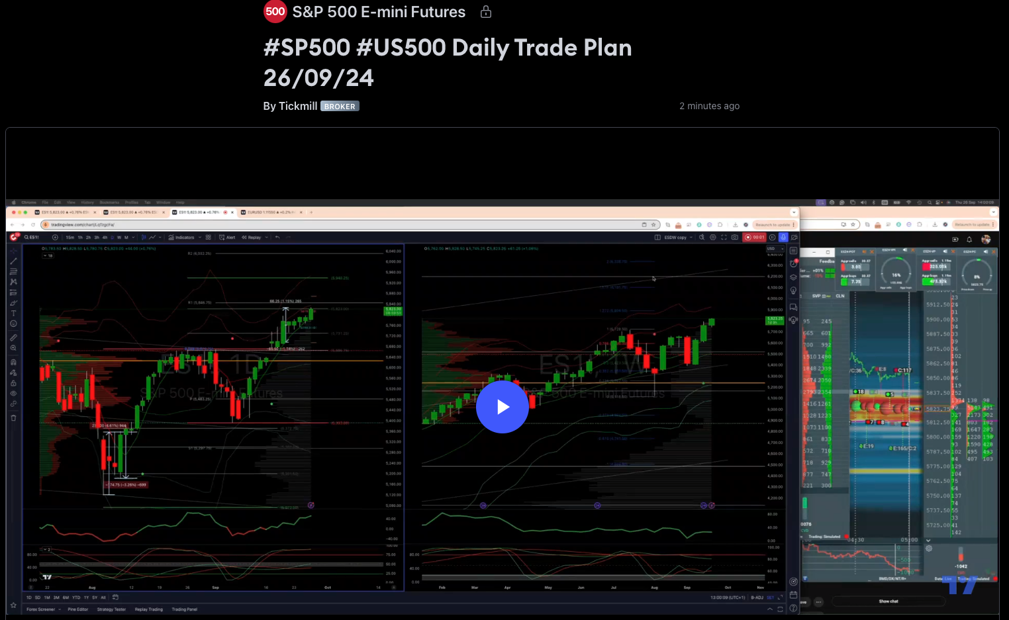Select the 4h timeframe in the video's chart
Screen dimensions: 1009x620
[105, 237]
